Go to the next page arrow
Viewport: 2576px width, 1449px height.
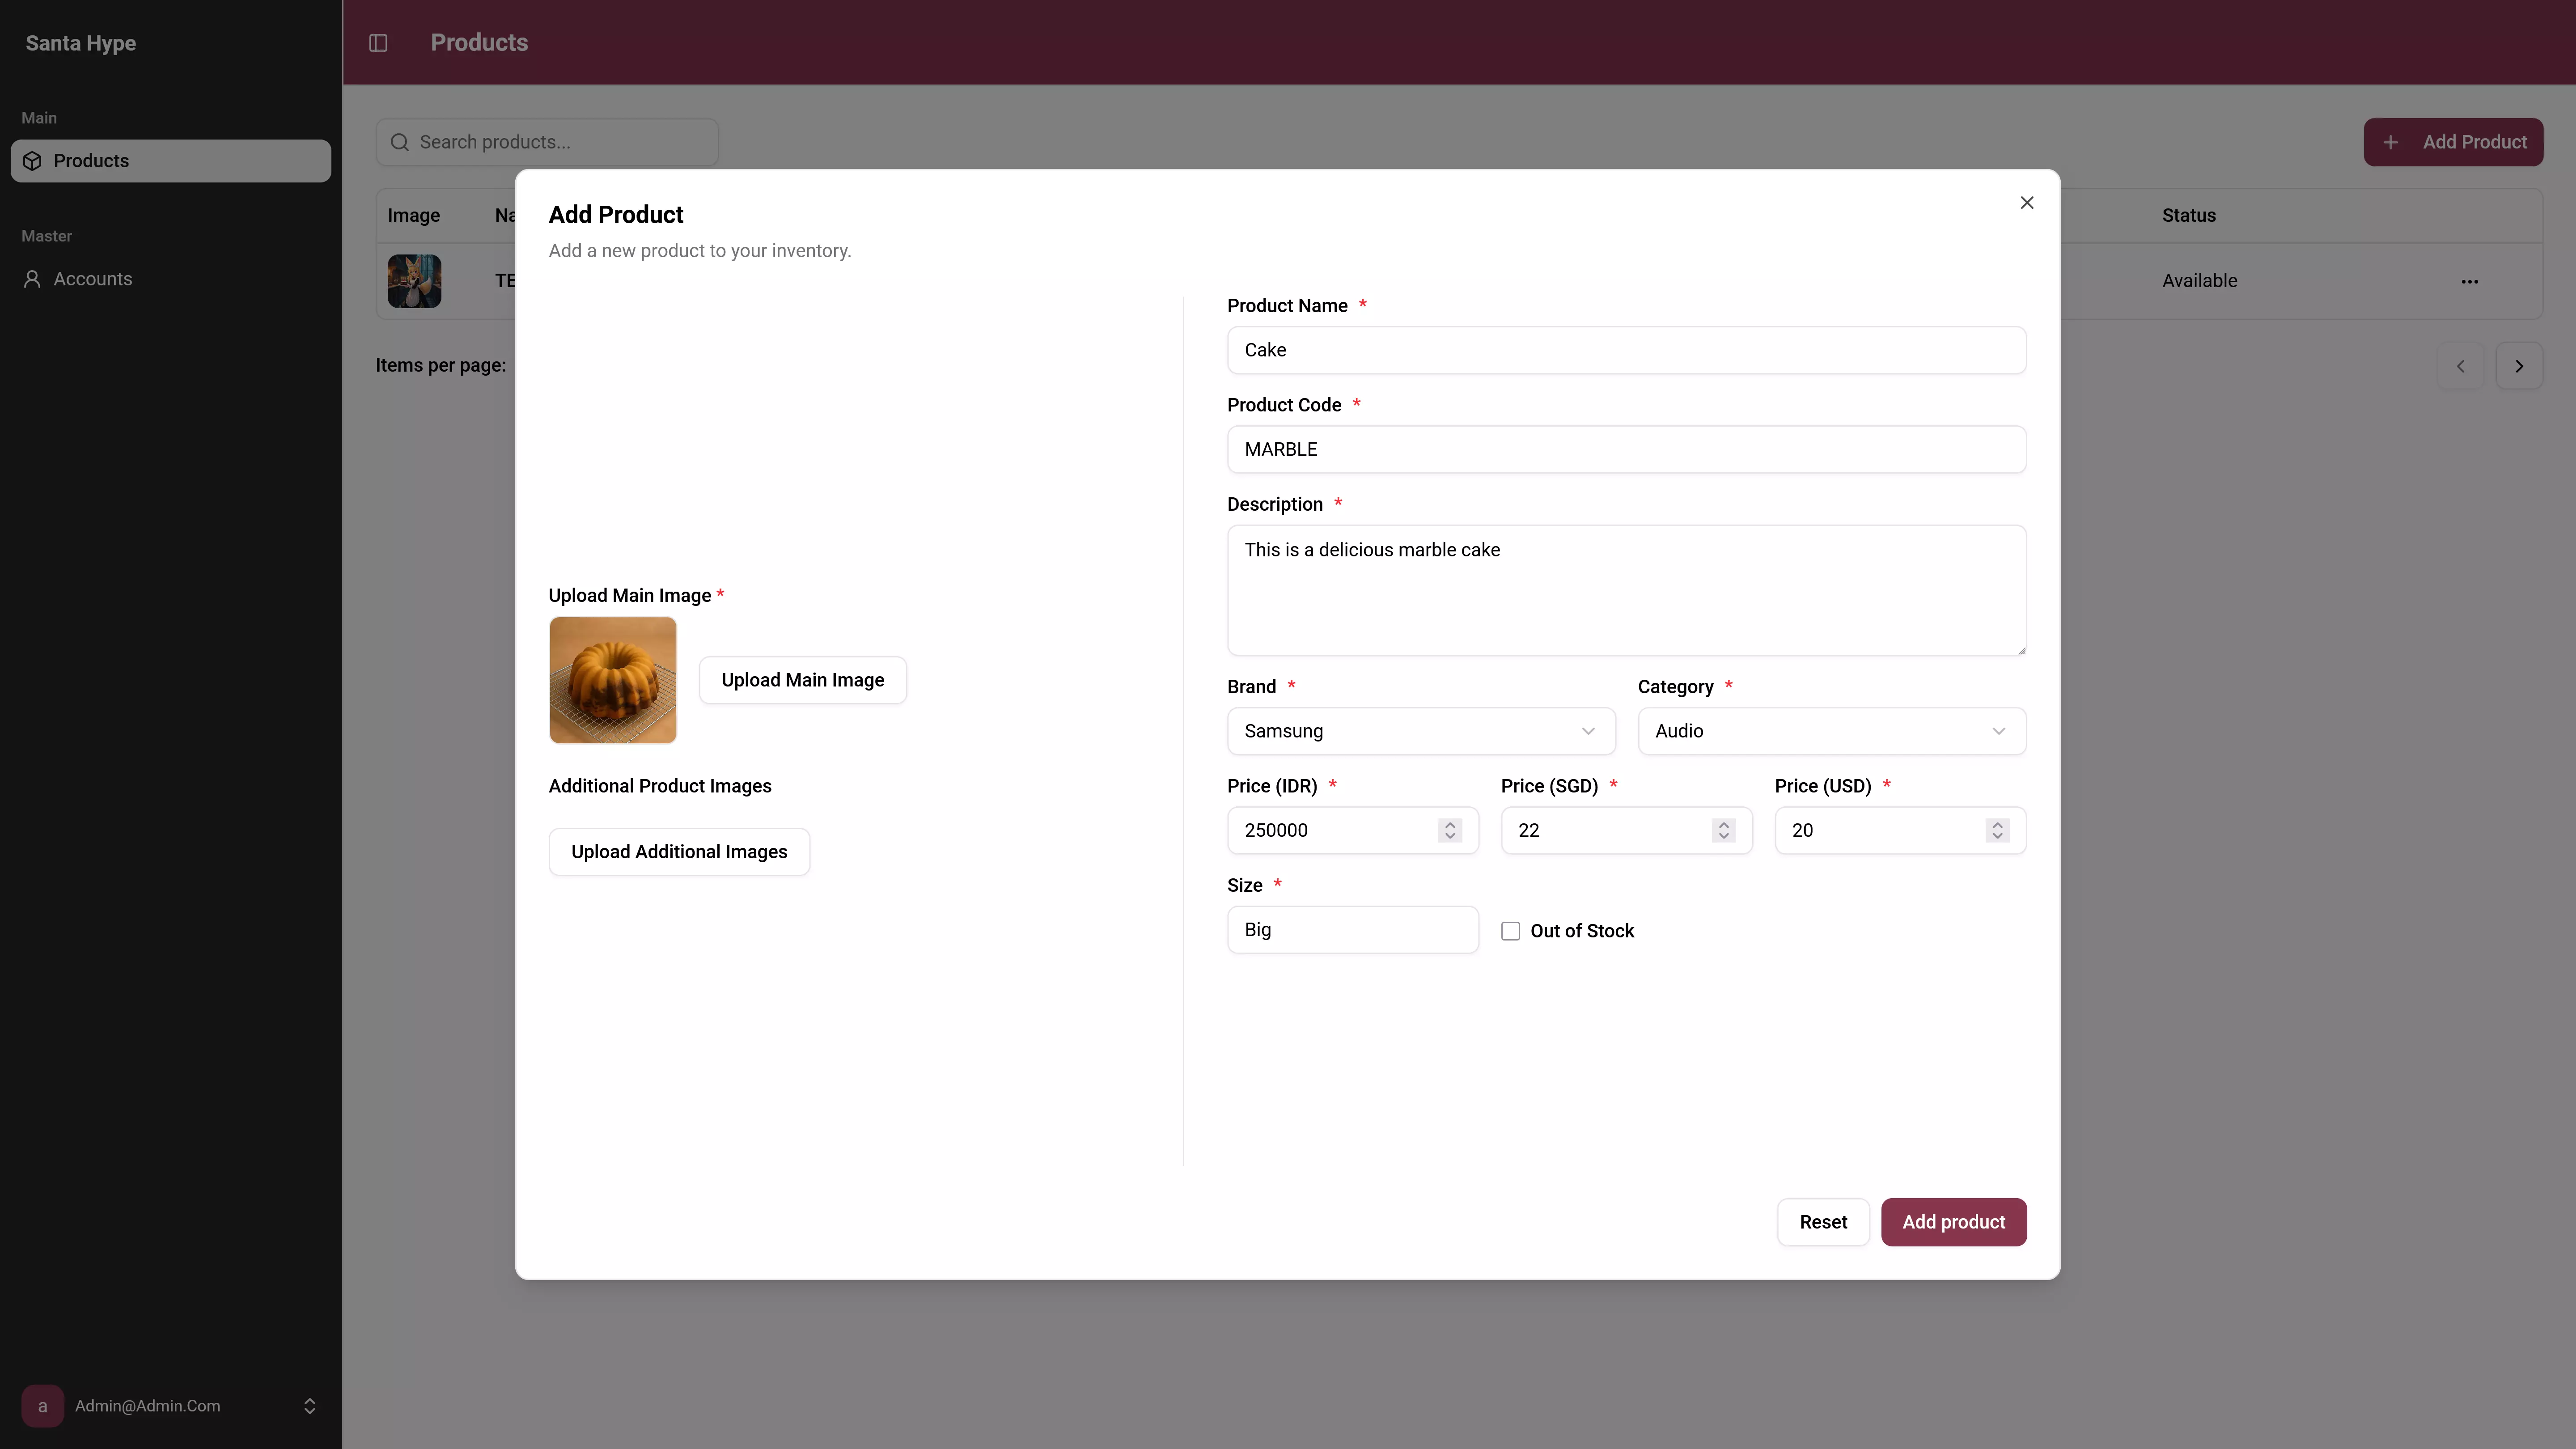[2519, 366]
